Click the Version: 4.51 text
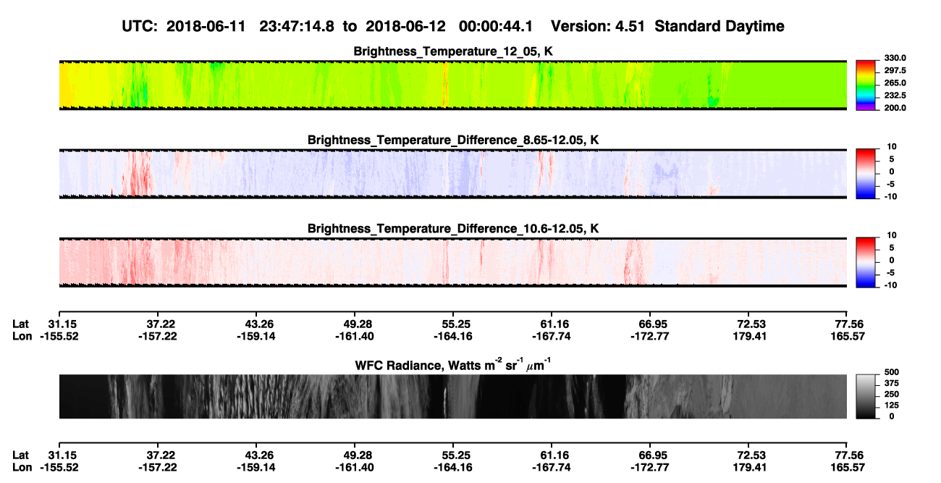The height and width of the screenshot is (483, 941). point(599,26)
